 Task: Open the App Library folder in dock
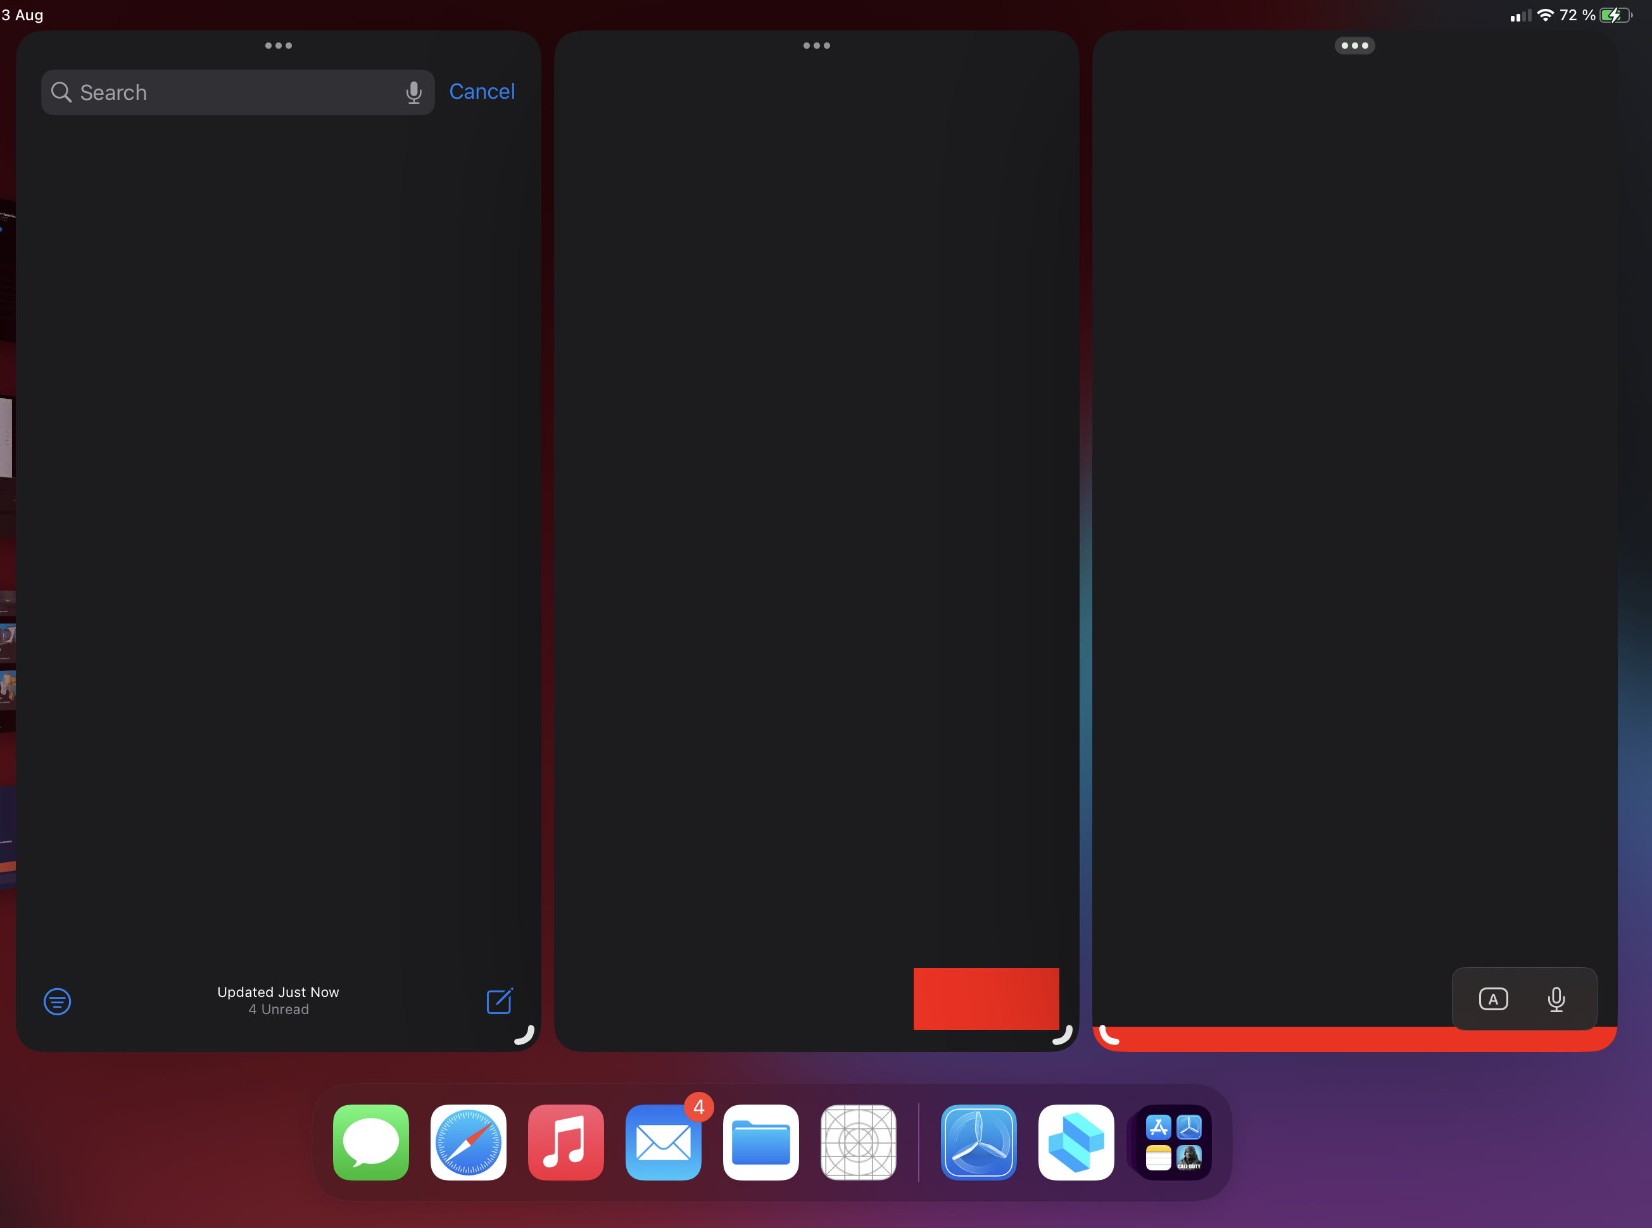1173,1143
